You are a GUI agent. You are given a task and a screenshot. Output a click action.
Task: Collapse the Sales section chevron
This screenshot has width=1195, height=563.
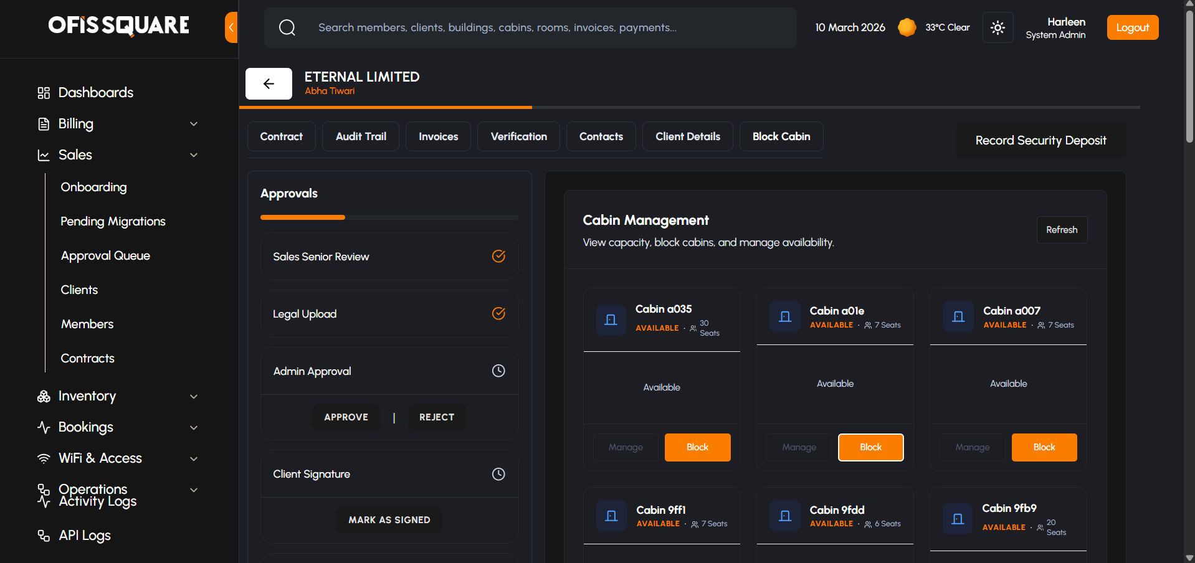click(x=194, y=155)
